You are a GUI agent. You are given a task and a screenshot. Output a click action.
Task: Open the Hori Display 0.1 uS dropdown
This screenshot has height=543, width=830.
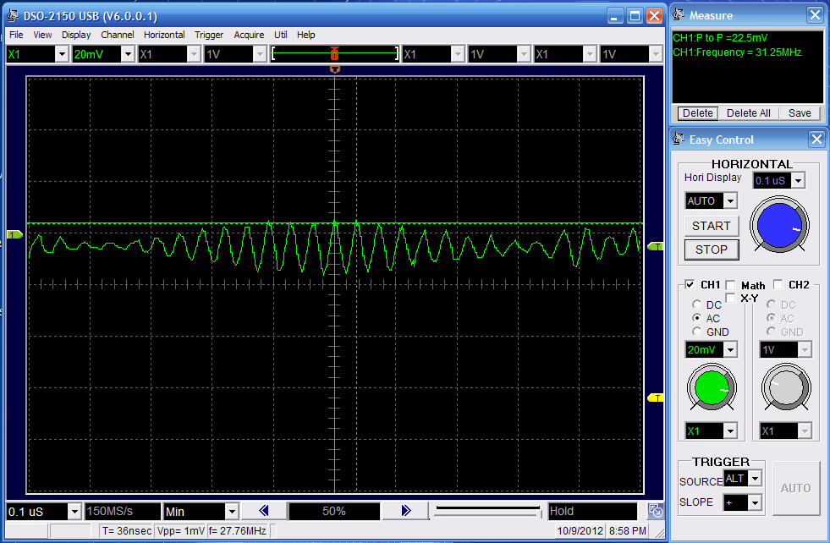797,180
